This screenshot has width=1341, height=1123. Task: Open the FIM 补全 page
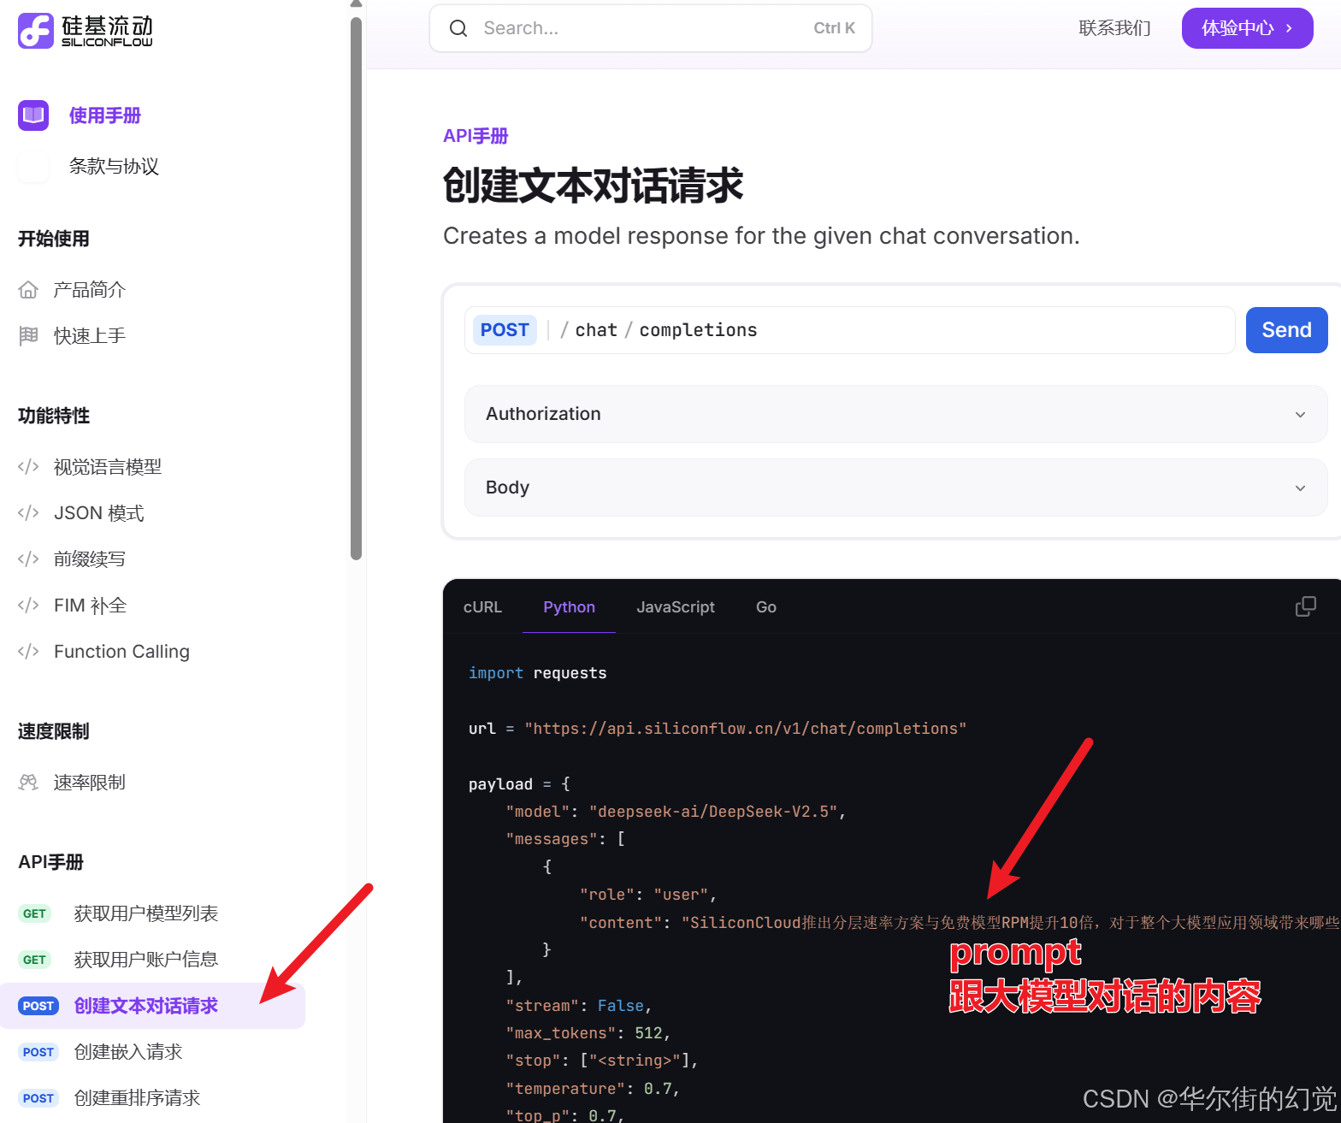pyautogui.click(x=90, y=606)
